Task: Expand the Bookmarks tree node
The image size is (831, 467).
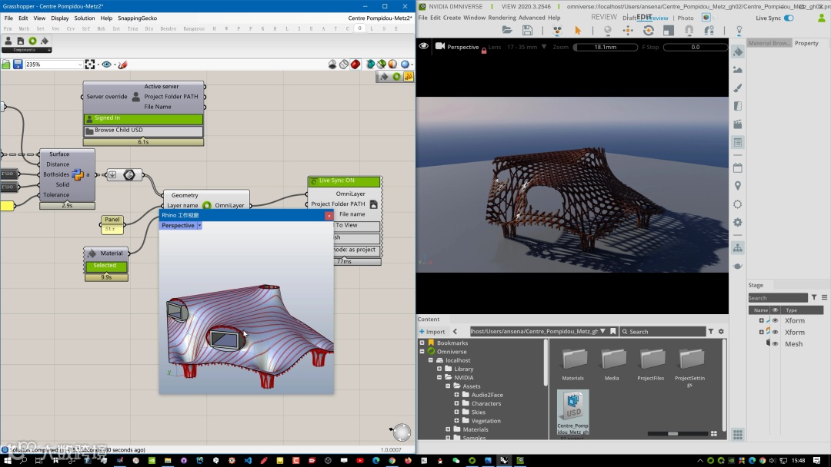Action: 422,343
